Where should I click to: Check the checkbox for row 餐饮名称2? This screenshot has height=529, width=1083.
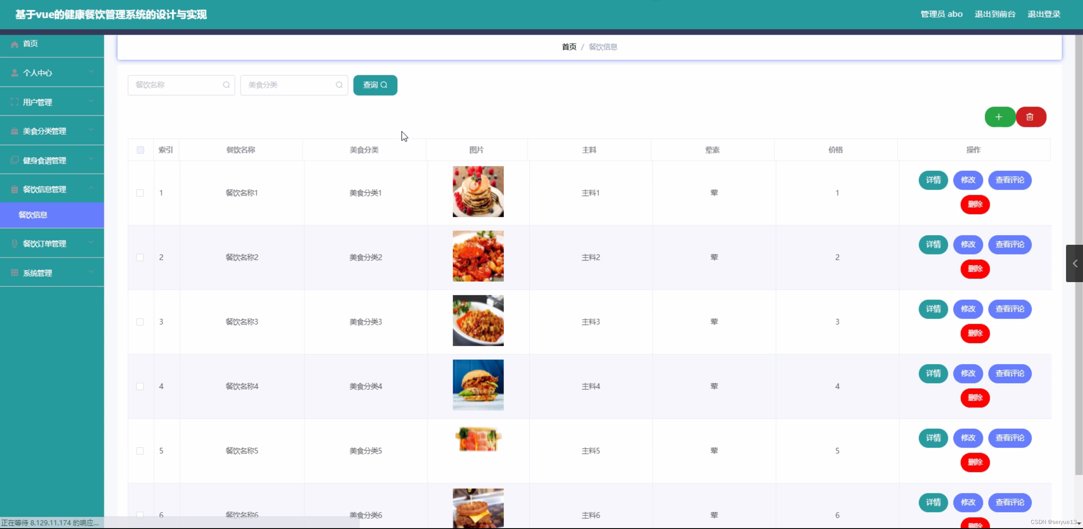[x=140, y=258]
